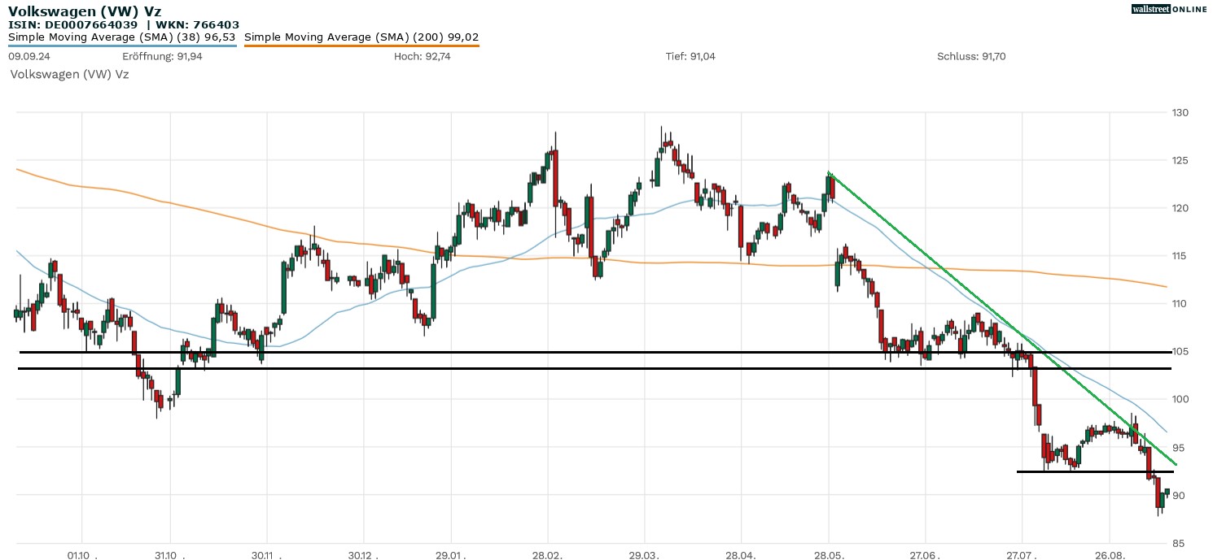Click the Schluss: 91,70 value
The height and width of the screenshot is (560, 1213).
pyautogui.click(x=971, y=56)
